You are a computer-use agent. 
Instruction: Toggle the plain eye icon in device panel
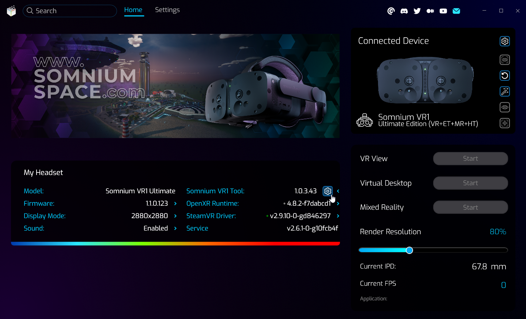(505, 107)
